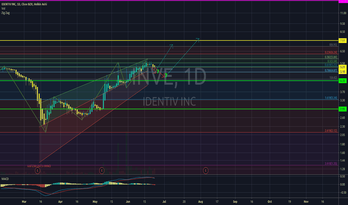The height and width of the screenshot is (205, 348).
Task: Click the 0(6.95) Fibonacci level label
Action: pyautogui.click(x=333, y=45)
